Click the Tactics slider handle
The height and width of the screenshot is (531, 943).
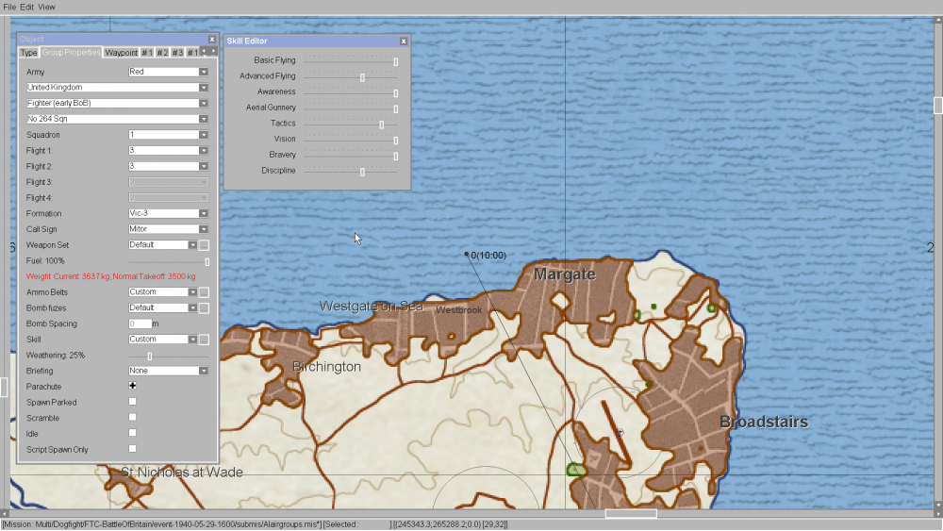(381, 124)
